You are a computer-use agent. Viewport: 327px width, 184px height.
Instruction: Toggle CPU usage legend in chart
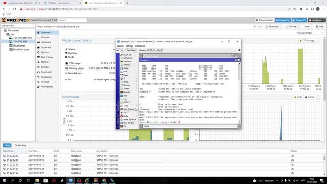click(307, 41)
